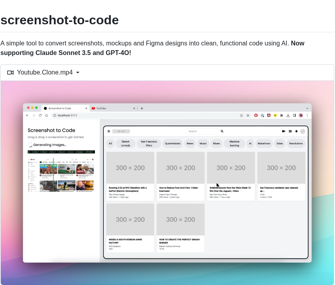Click the San Francisco residents near cleaned-up title

[279, 189]
